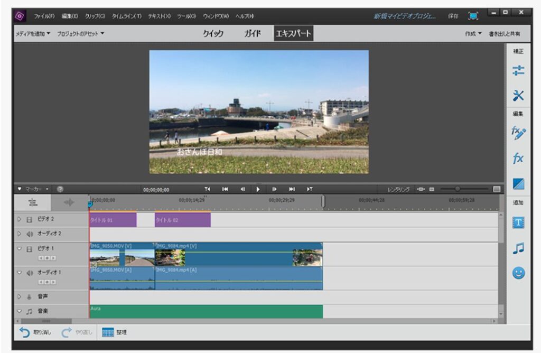The height and width of the screenshot is (353, 541).
Task: Toggle the オーディオ 1 track speaker icon
Action: tap(29, 273)
